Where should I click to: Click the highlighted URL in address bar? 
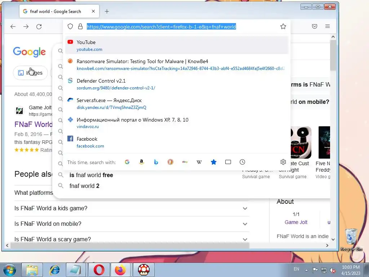tap(161, 27)
